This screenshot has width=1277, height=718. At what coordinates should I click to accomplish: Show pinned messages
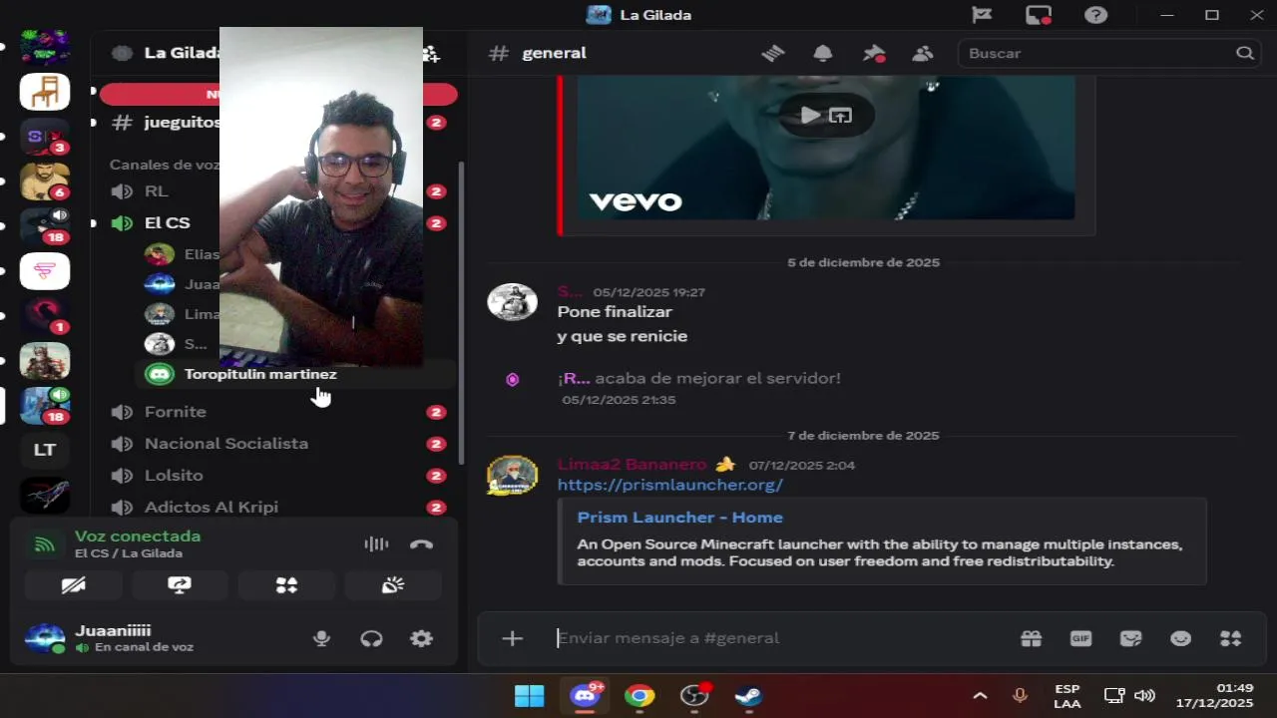[x=874, y=53]
